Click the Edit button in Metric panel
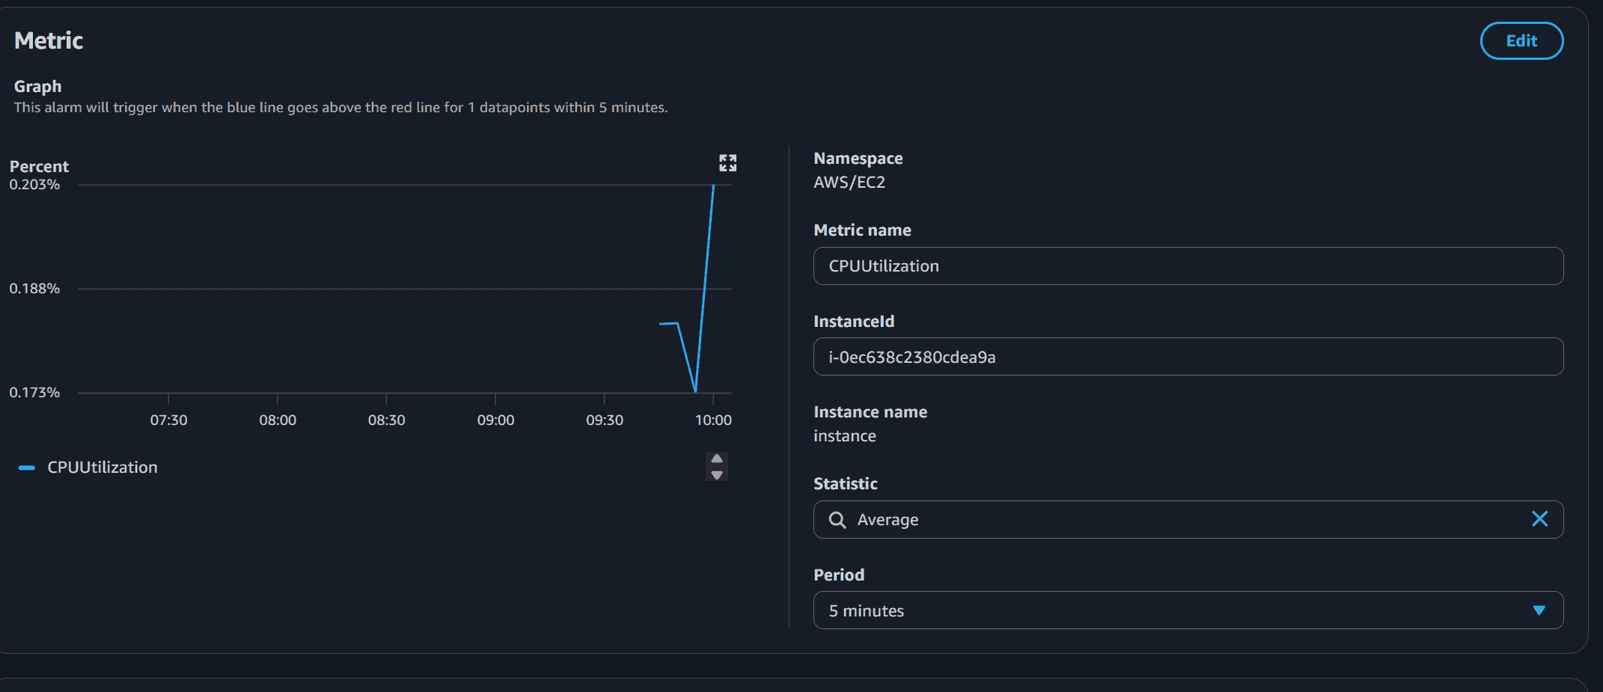Image resolution: width=1603 pixels, height=692 pixels. point(1521,40)
